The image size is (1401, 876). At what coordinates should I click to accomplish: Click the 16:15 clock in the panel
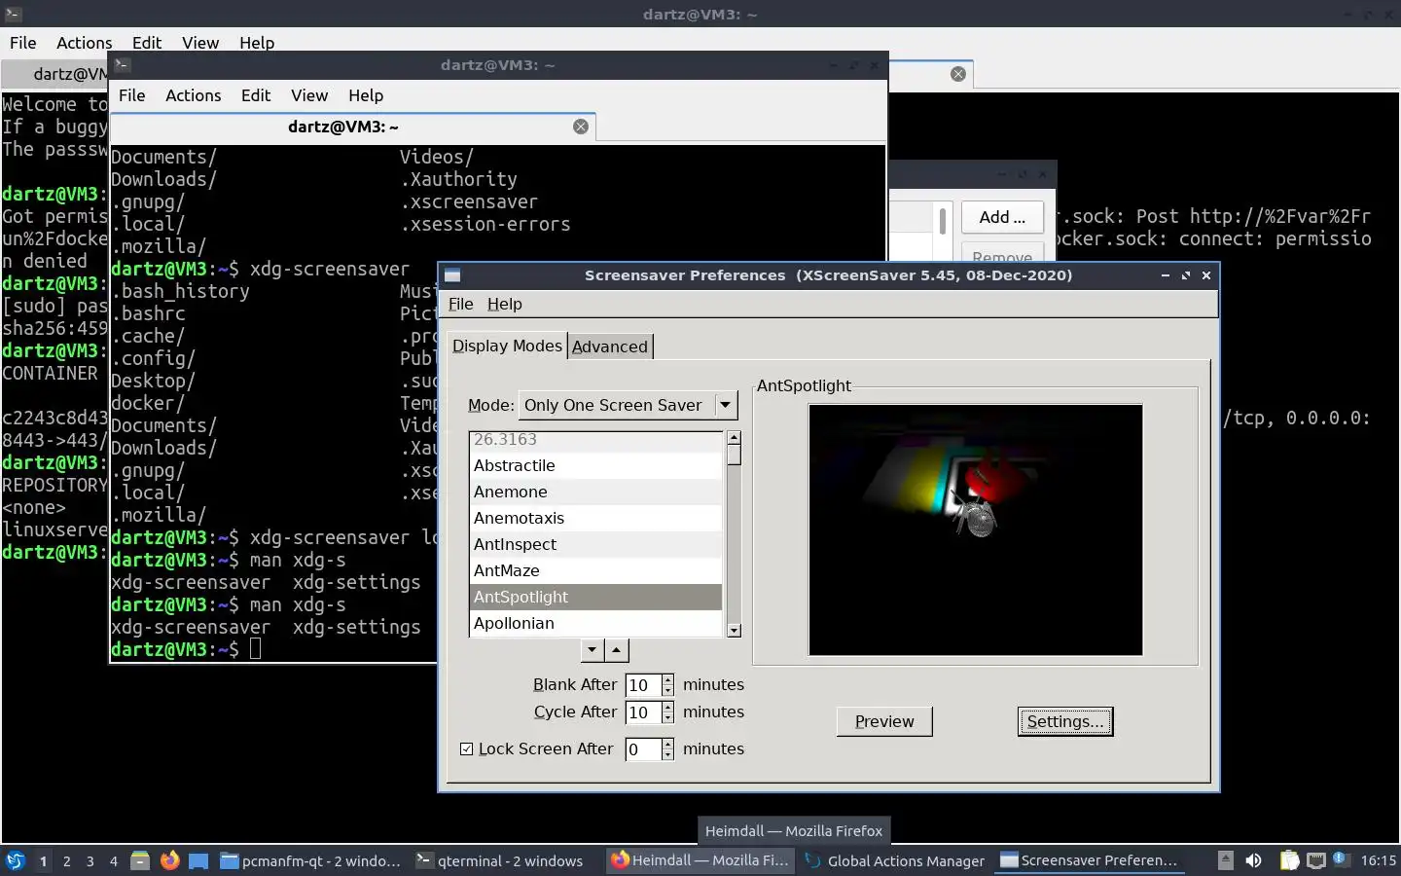point(1378,860)
